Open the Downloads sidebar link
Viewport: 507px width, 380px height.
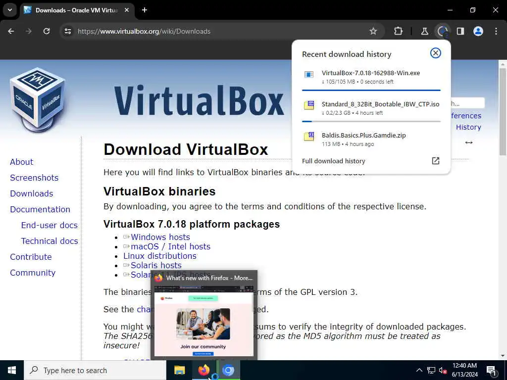click(31, 193)
